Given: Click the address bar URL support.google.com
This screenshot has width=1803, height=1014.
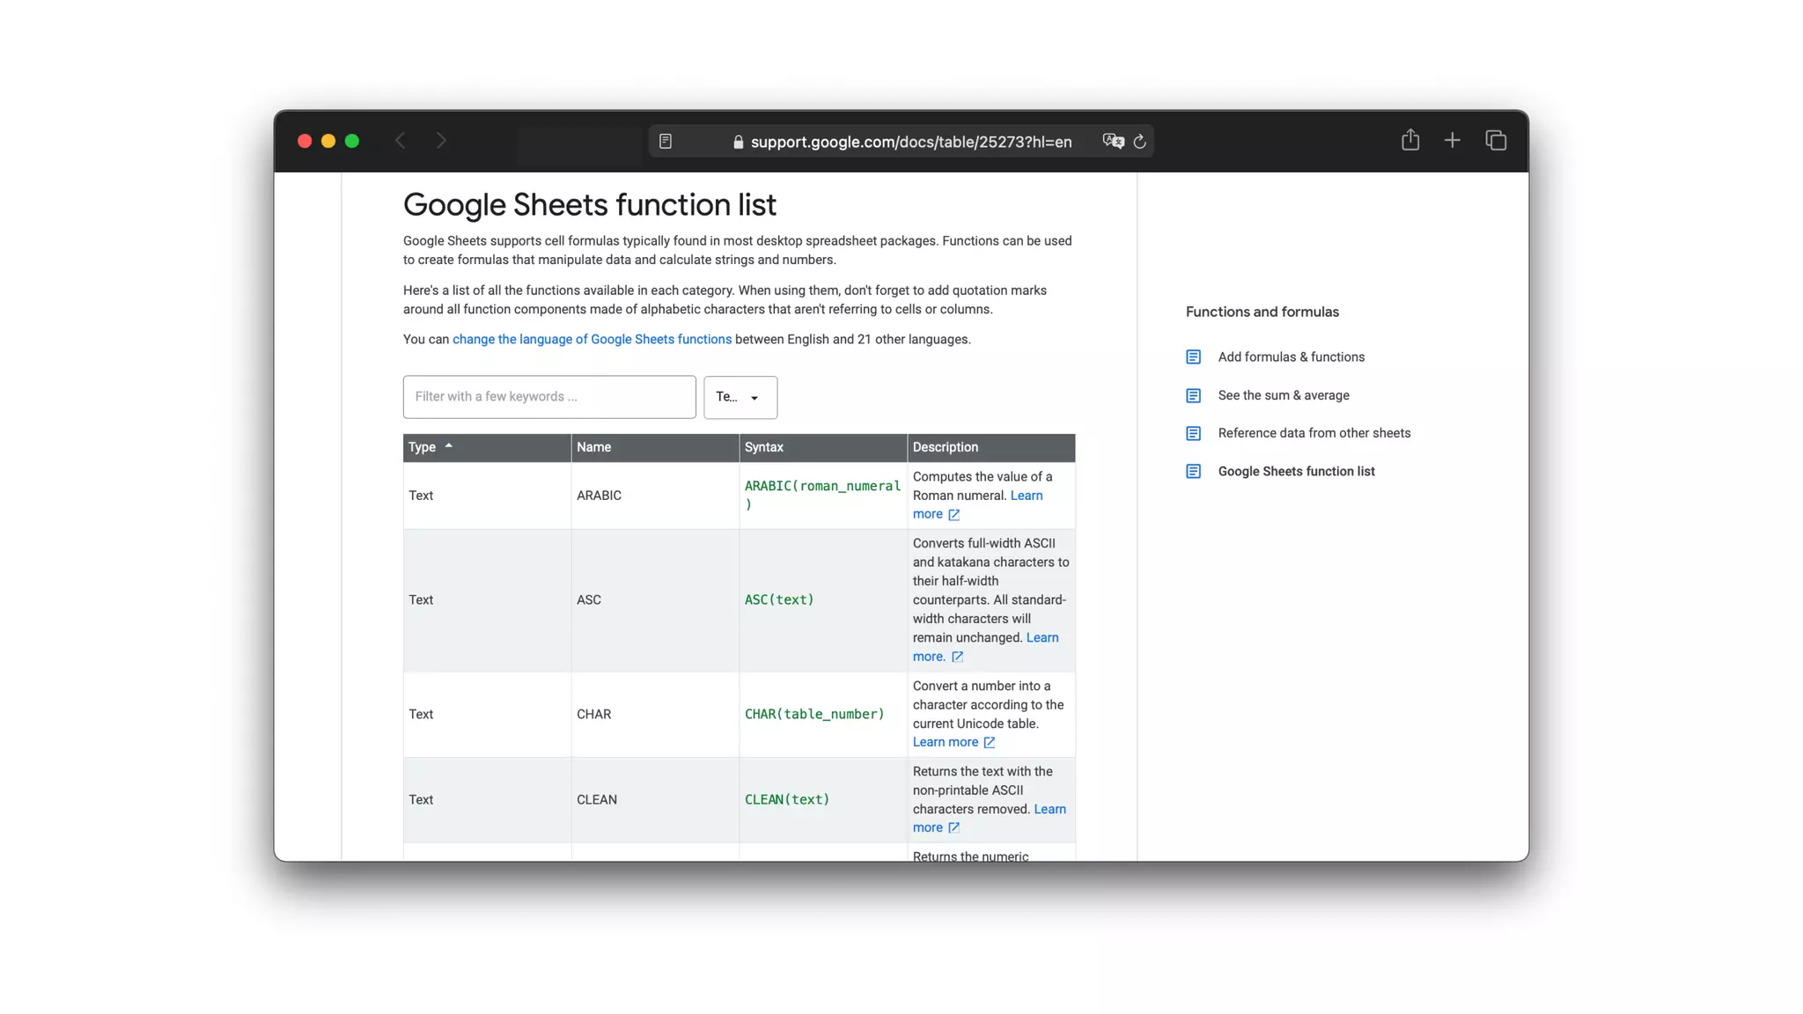Looking at the screenshot, I should point(910,142).
